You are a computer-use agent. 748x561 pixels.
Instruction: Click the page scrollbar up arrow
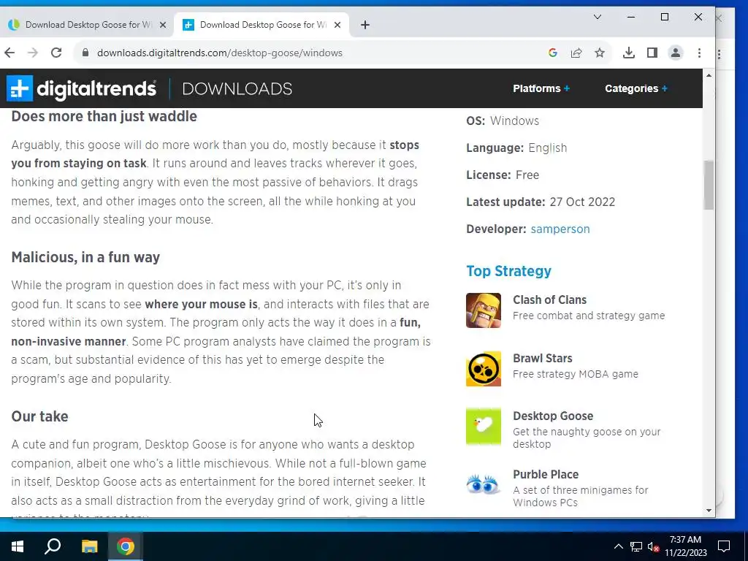tap(709, 75)
